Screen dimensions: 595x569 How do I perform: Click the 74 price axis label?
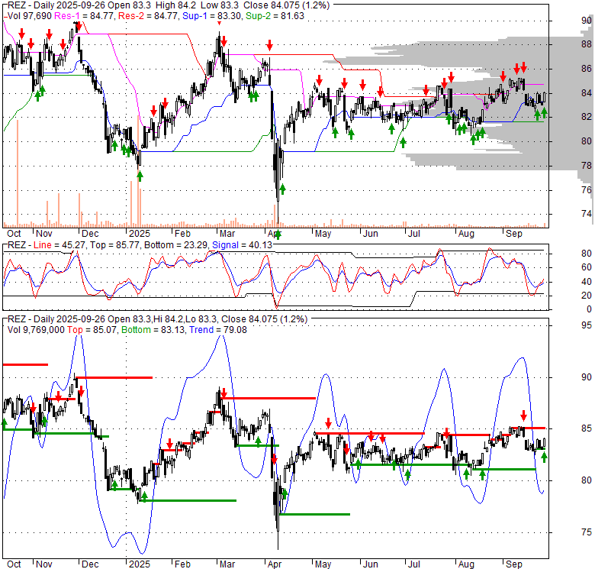click(x=587, y=214)
